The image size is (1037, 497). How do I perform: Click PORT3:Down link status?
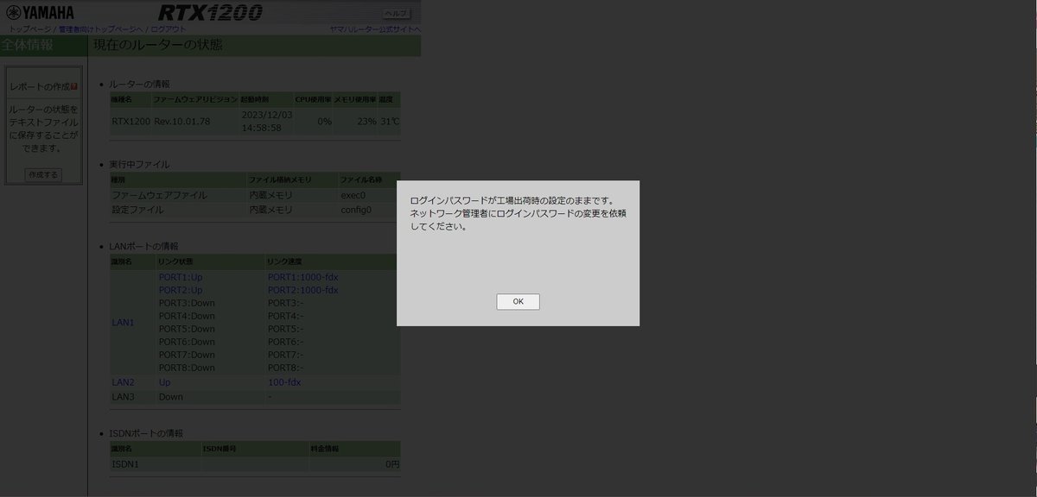pos(187,304)
